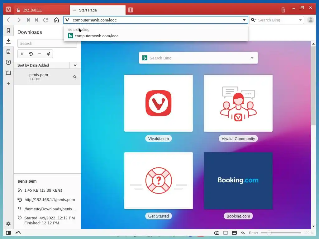Click the search field magnifier engine selector
The width and height of the screenshot is (319, 239).
pos(253,20)
